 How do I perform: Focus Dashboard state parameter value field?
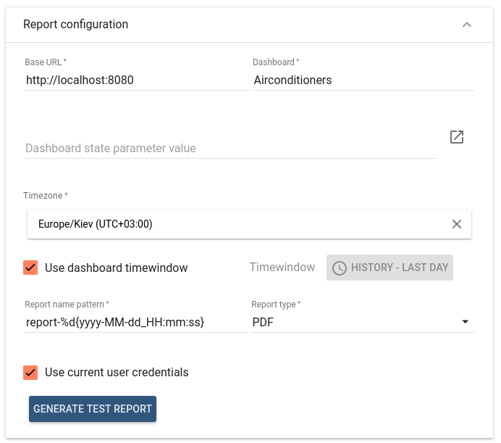[230, 148]
